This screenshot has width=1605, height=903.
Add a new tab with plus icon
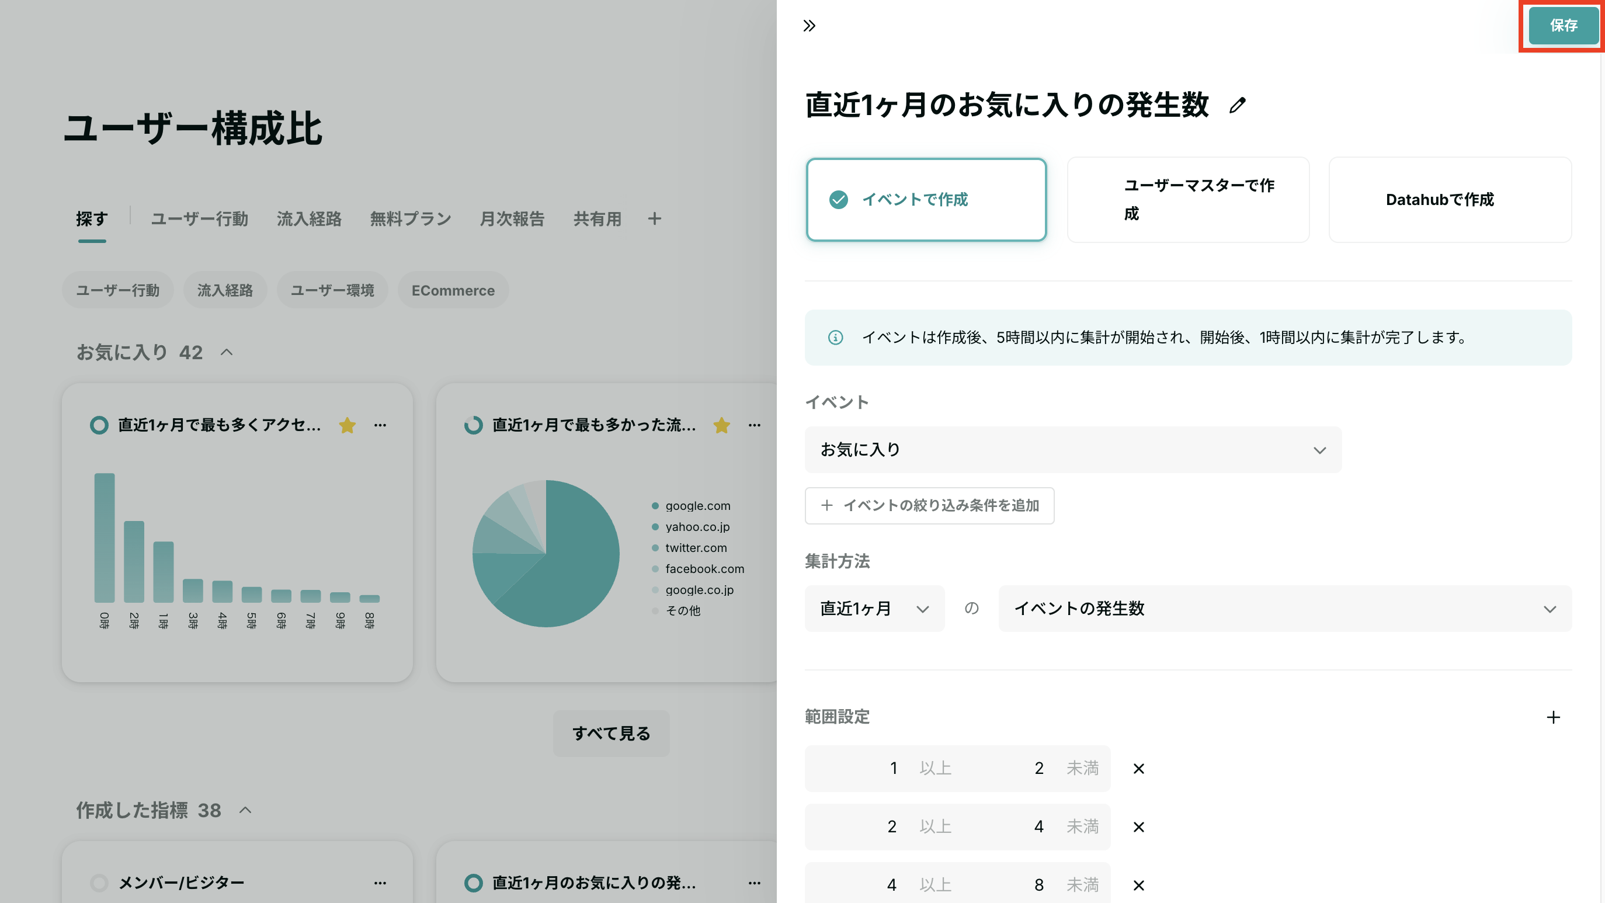[x=654, y=218]
